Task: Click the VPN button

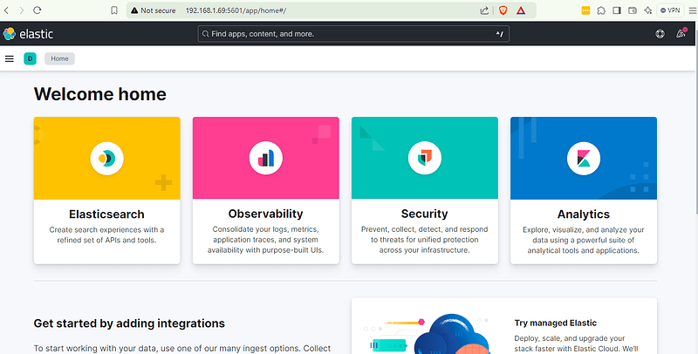Action: (670, 10)
